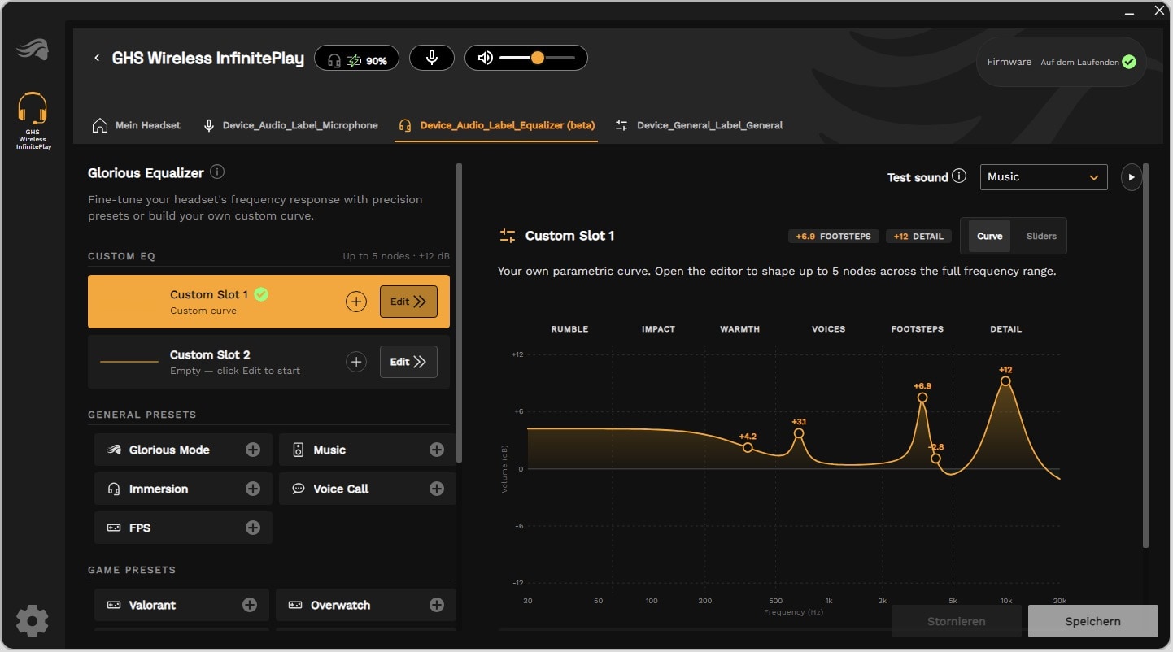Image resolution: width=1173 pixels, height=652 pixels.
Task: Select the GHS Wireless InfinitePlay headset icon
Action: tap(33, 120)
